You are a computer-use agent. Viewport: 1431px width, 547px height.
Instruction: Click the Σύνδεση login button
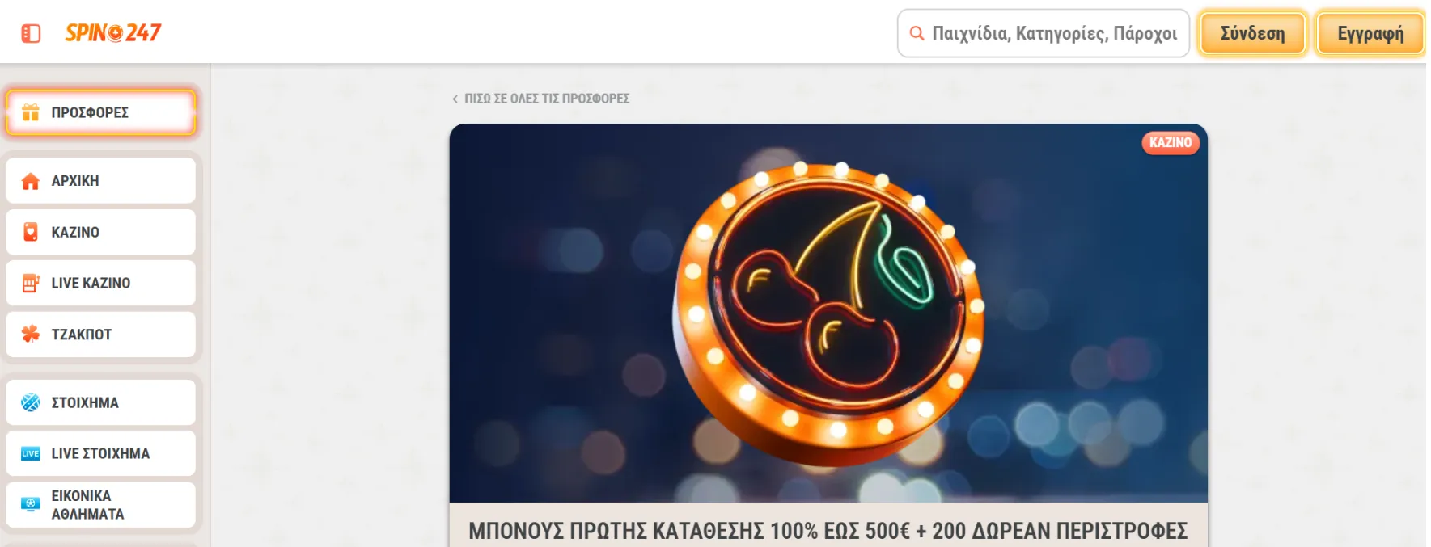click(1252, 33)
